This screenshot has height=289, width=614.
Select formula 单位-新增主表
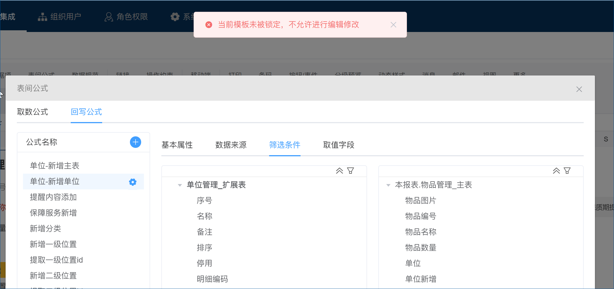(x=83, y=166)
